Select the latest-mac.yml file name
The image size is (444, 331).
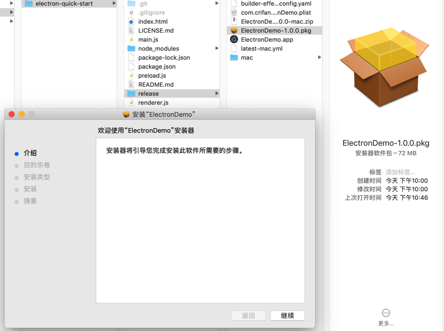click(x=262, y=49)
